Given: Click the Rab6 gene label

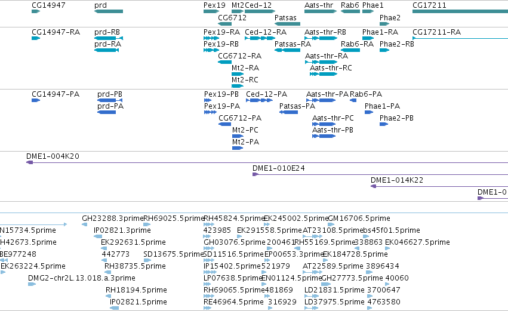Looking at the screenshot, I should coord(350,5).
